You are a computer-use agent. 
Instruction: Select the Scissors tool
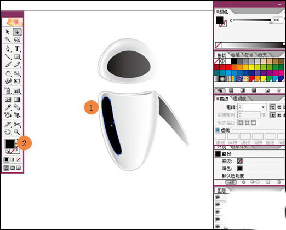click(17, 124)
